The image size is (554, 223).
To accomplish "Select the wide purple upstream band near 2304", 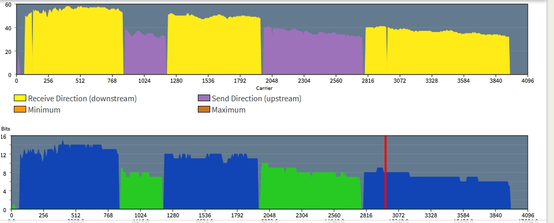I will pos(312,54).
